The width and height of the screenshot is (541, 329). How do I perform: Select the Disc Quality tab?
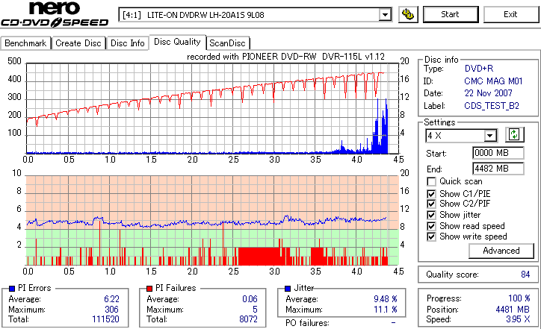(177, 42)
